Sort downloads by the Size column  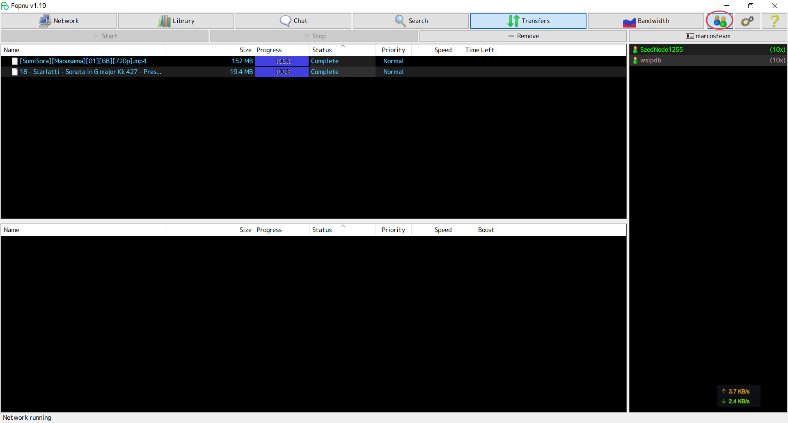click(x=245, y=50)
